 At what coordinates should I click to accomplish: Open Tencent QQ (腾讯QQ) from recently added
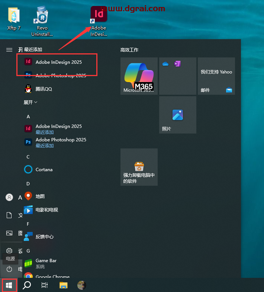point(44,89)
